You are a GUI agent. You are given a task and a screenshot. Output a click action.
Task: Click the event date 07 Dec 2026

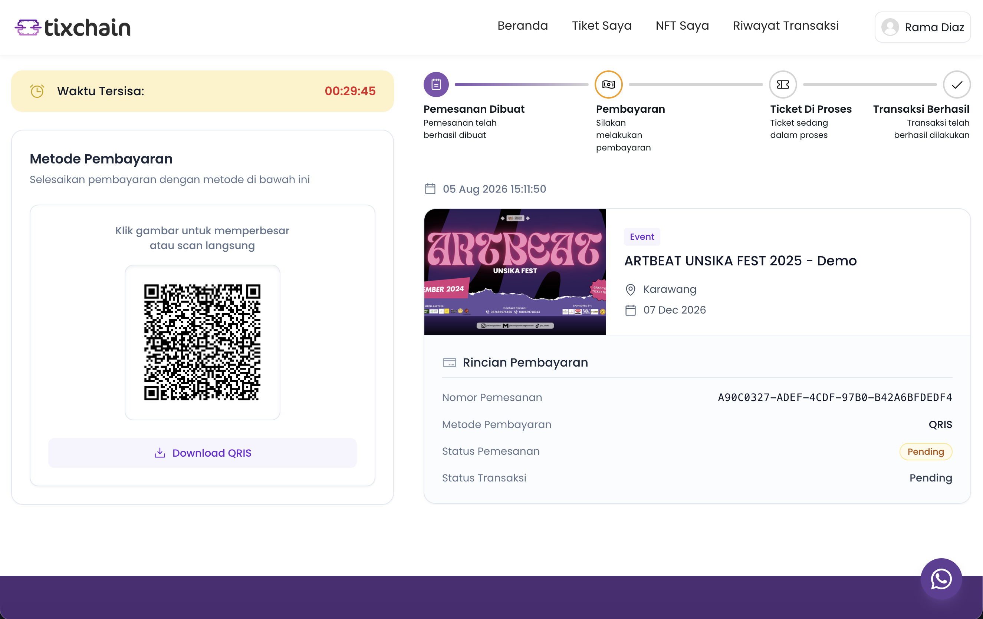[x=674, y=310]
